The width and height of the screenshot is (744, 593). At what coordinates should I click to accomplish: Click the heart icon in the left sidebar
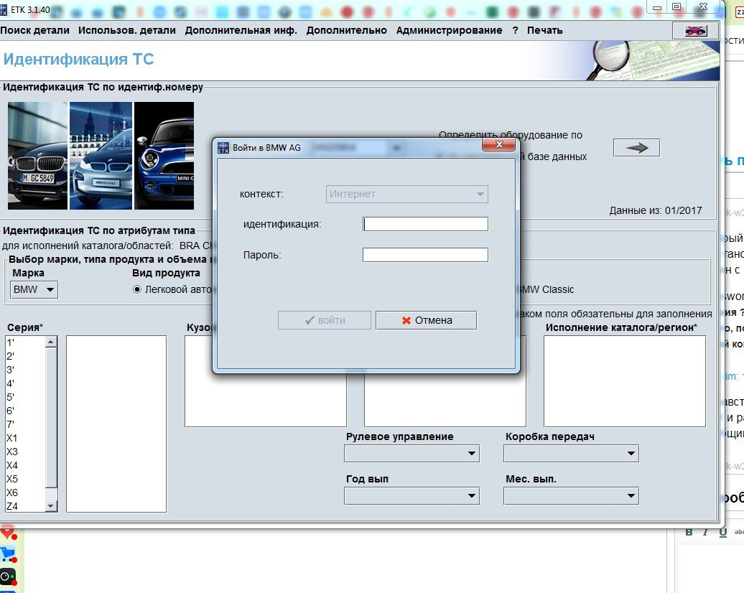pos(8,533)
